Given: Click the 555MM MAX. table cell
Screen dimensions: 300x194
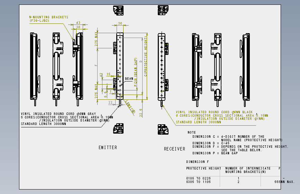Looking at the screenshot, I should click(284, 182).
